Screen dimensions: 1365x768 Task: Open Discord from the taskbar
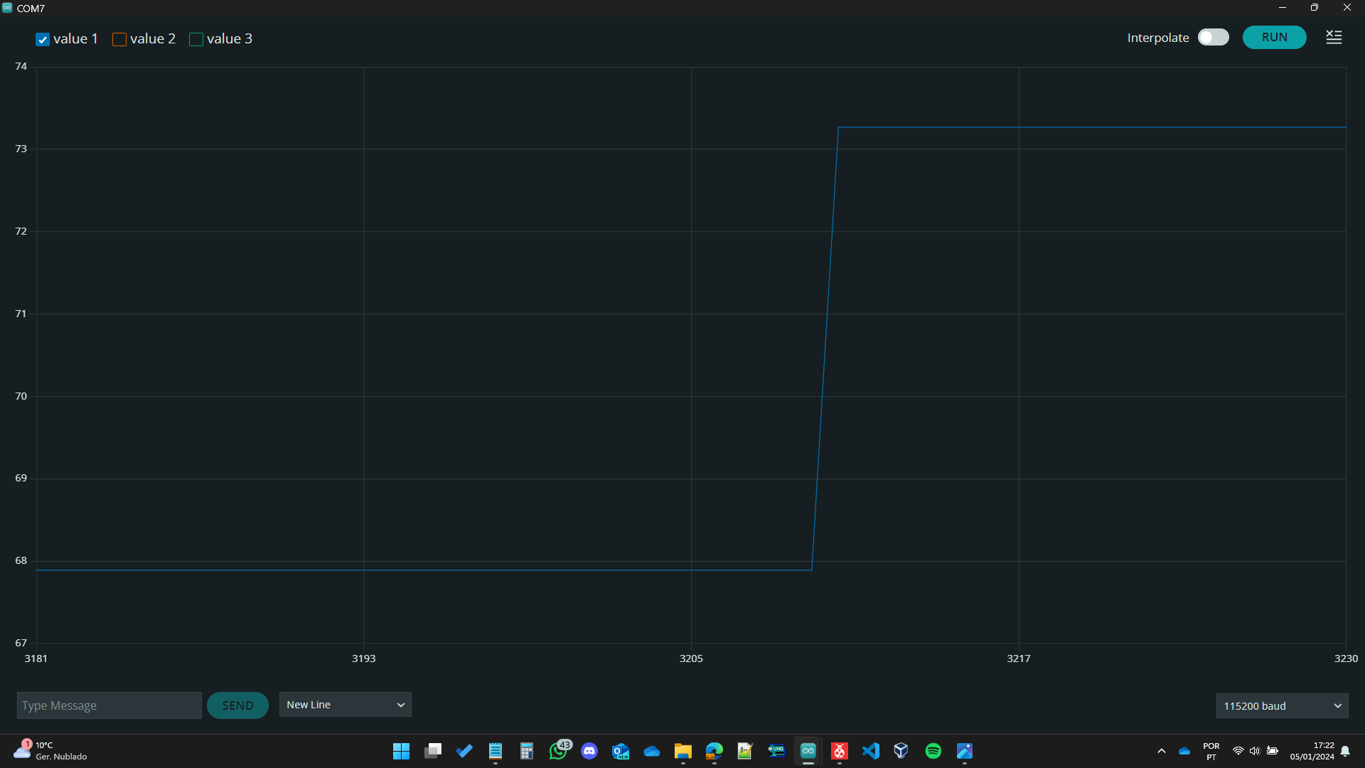click(x=589, y=751)
